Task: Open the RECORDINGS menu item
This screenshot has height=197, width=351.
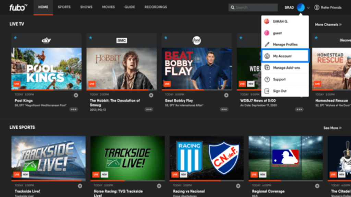Action: point(156,7)
